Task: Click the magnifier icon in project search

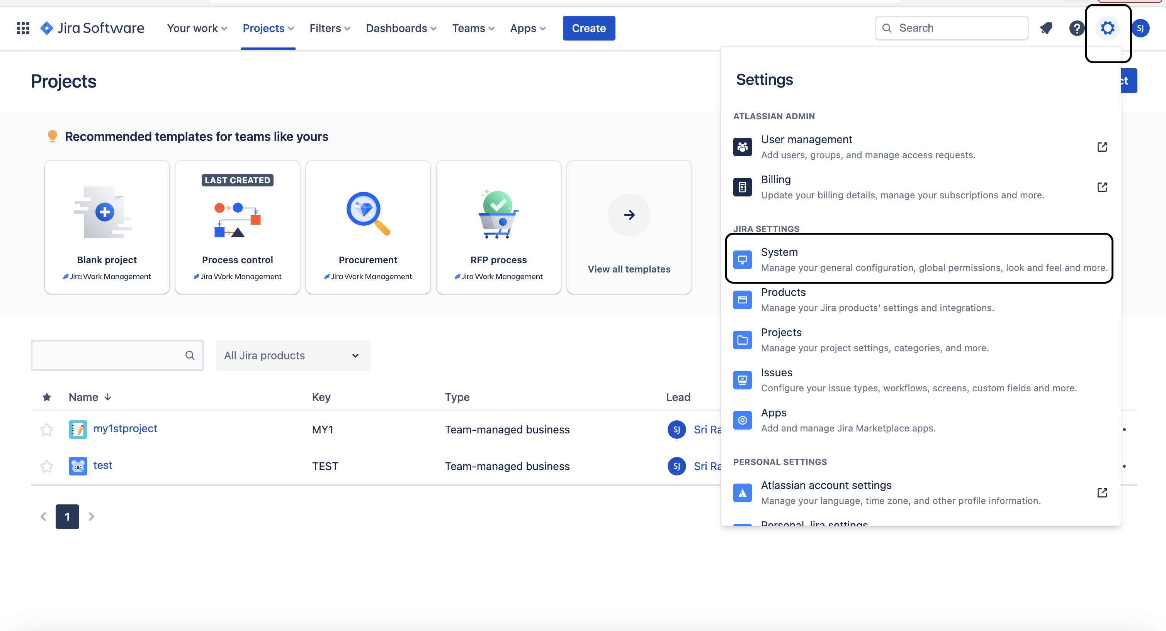Action: [x=190, y=355]
